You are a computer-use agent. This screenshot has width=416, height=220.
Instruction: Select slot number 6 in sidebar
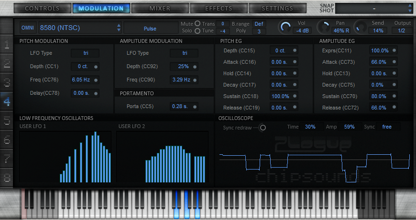tap(7, 139)
